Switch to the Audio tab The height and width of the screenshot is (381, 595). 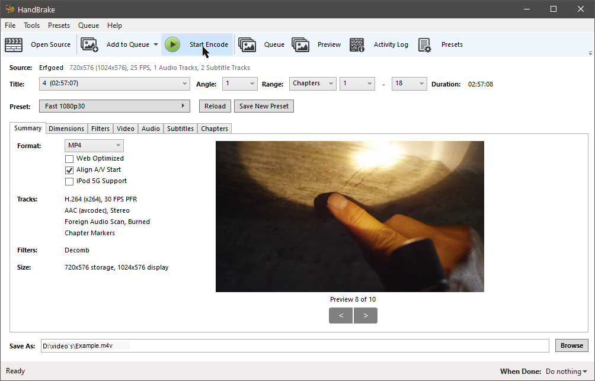point(151,129)
